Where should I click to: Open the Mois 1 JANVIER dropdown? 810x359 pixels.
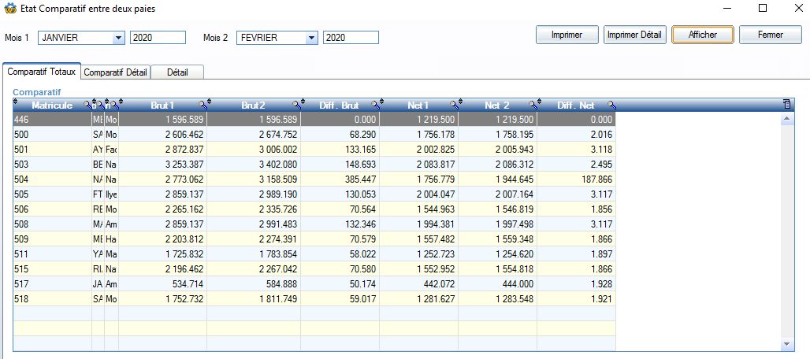click(119, 38)
